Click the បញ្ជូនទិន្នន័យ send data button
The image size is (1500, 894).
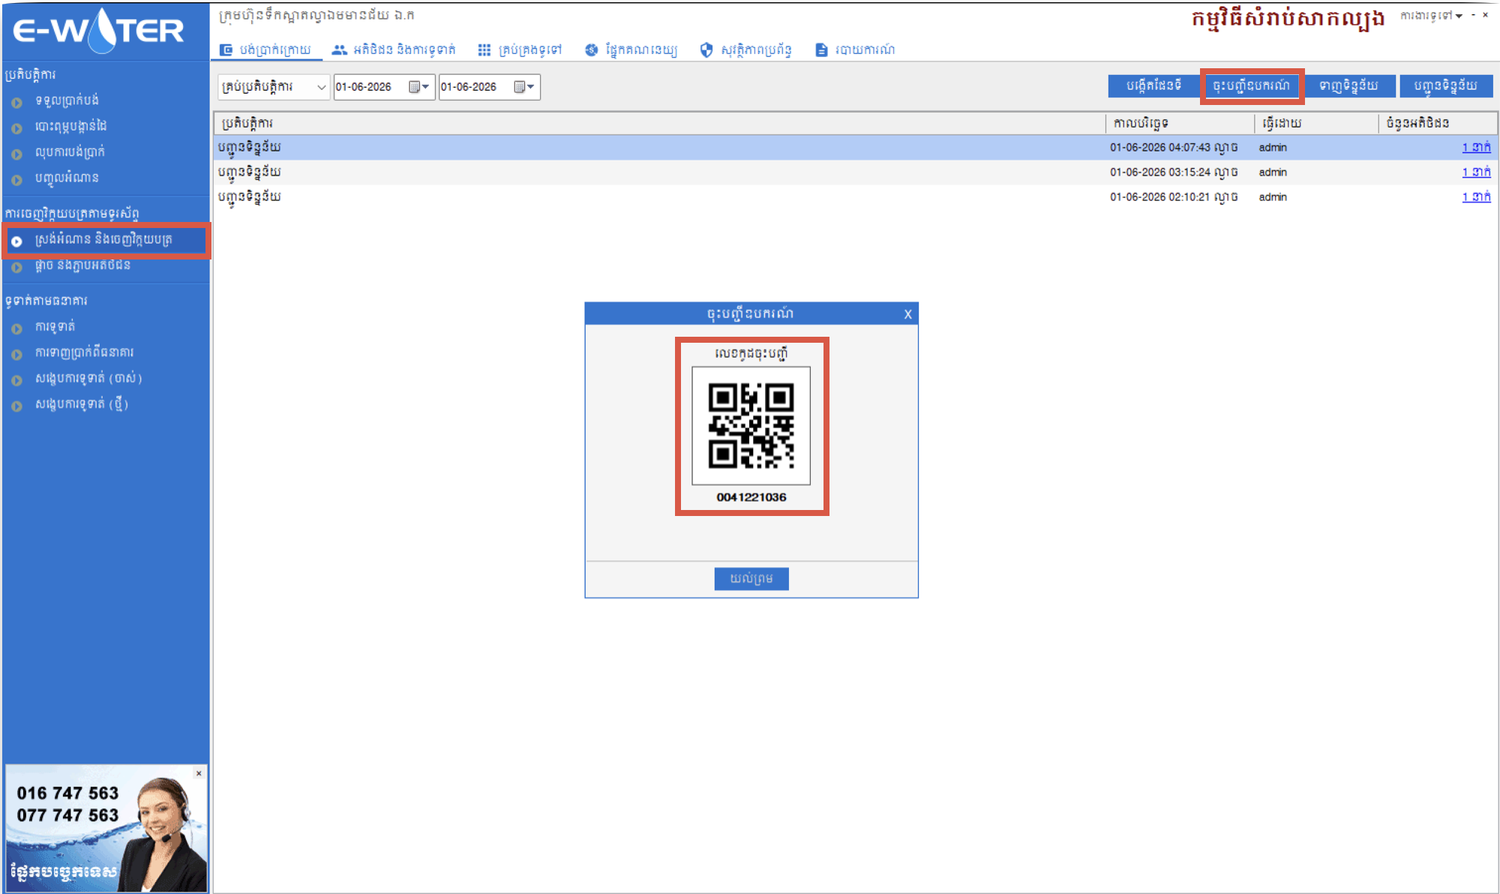pyautogui.click(x=1446, y=85)
